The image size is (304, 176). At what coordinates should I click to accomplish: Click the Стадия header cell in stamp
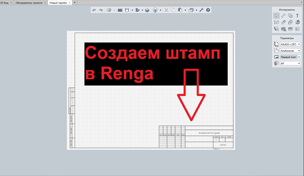[216, 137]
